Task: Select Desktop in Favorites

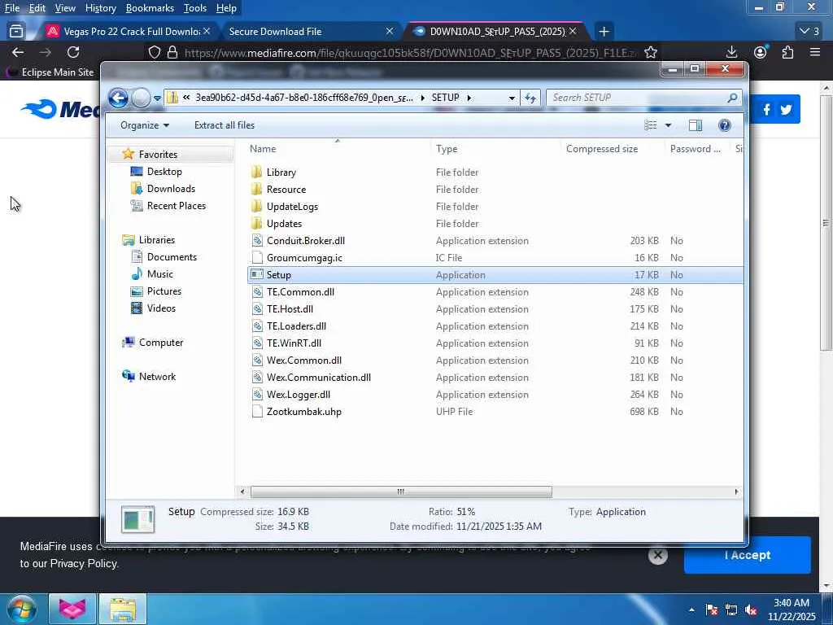Action: [164, 172]
